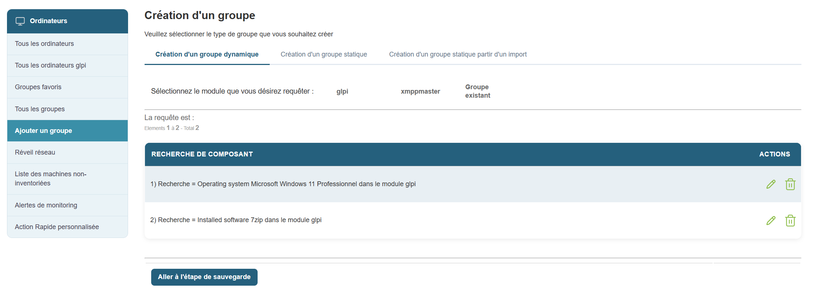Delete the Windows 11 Professionnel search row
815x293 pixels.
[790, 184]
